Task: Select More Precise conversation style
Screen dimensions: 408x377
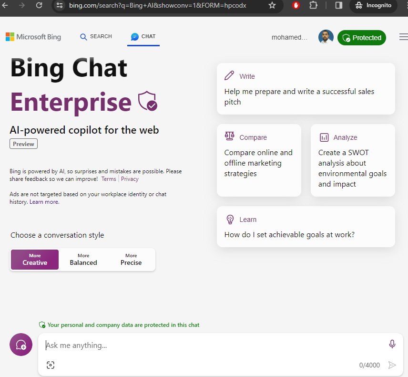Action: pyautogui.click(x=131, y=260)
